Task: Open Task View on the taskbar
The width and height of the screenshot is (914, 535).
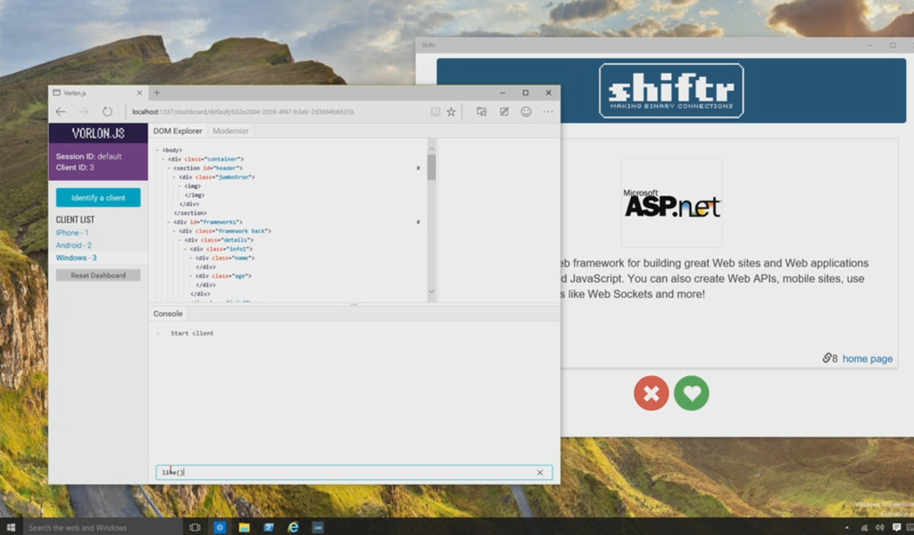Action: 195,528
